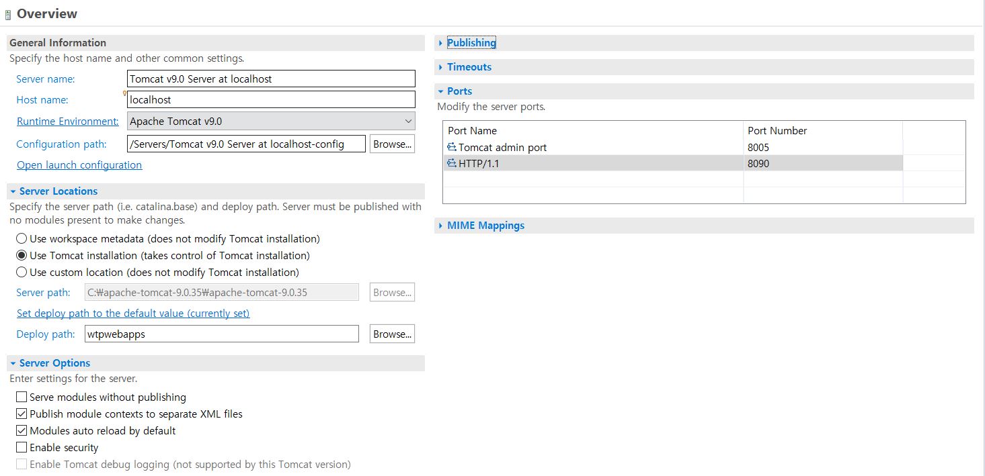The height and width of the screenshot is (476, 985).
Task: Click Browse next to Configuration path
Action: point(392,144)
